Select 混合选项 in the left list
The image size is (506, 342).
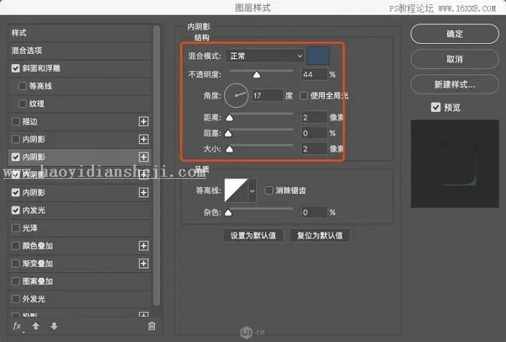pyautogui.click(x=80, y=51)
